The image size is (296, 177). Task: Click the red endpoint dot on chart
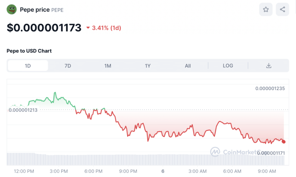tap(284, 141)
